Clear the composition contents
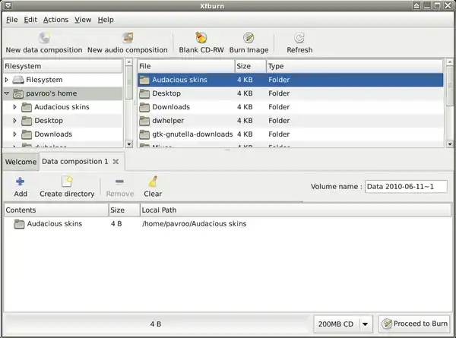 (x=153, y=182)
